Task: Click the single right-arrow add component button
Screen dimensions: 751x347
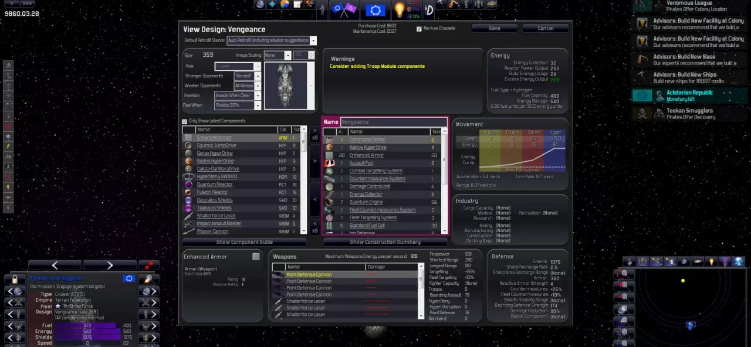Action: (x=315, y=161)
